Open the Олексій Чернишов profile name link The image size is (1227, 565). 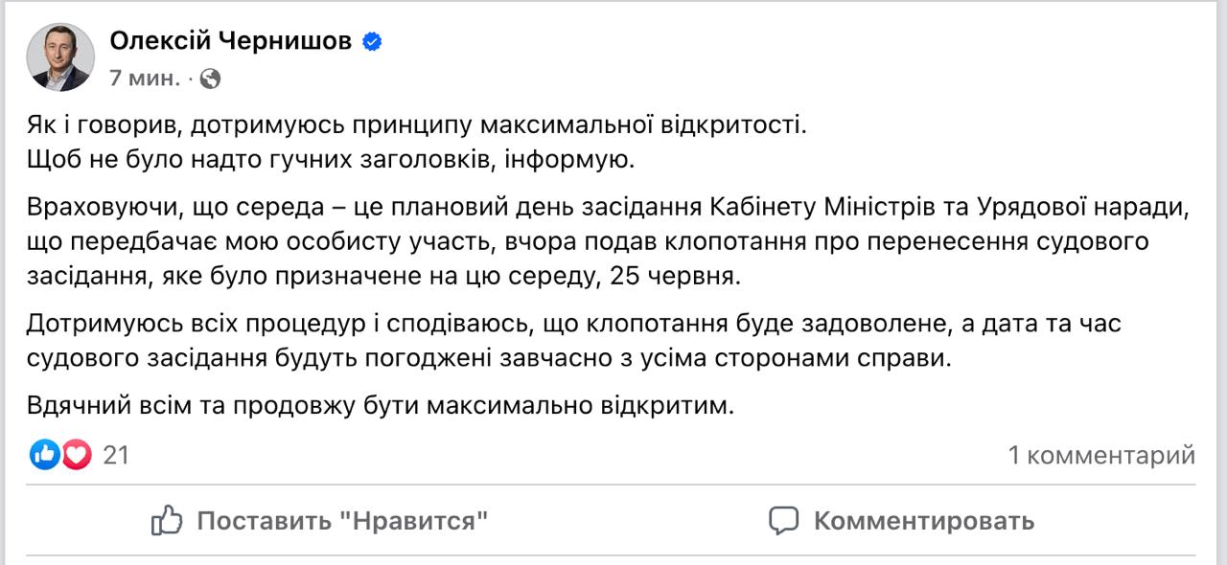(230, 41)
